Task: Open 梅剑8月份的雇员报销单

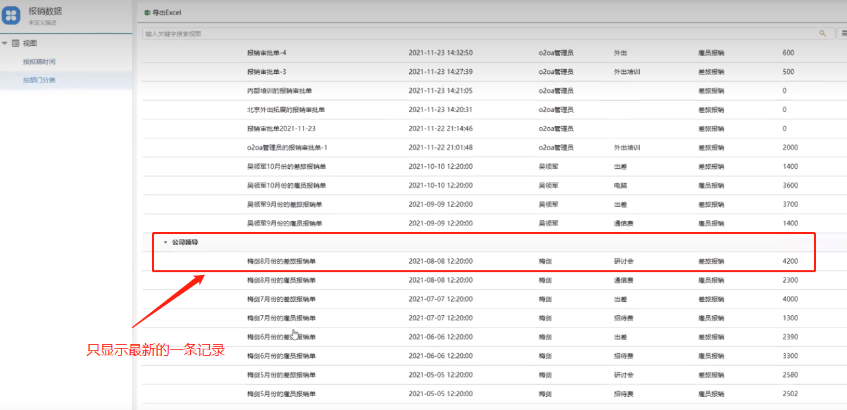Action: (x=281, y=280)
